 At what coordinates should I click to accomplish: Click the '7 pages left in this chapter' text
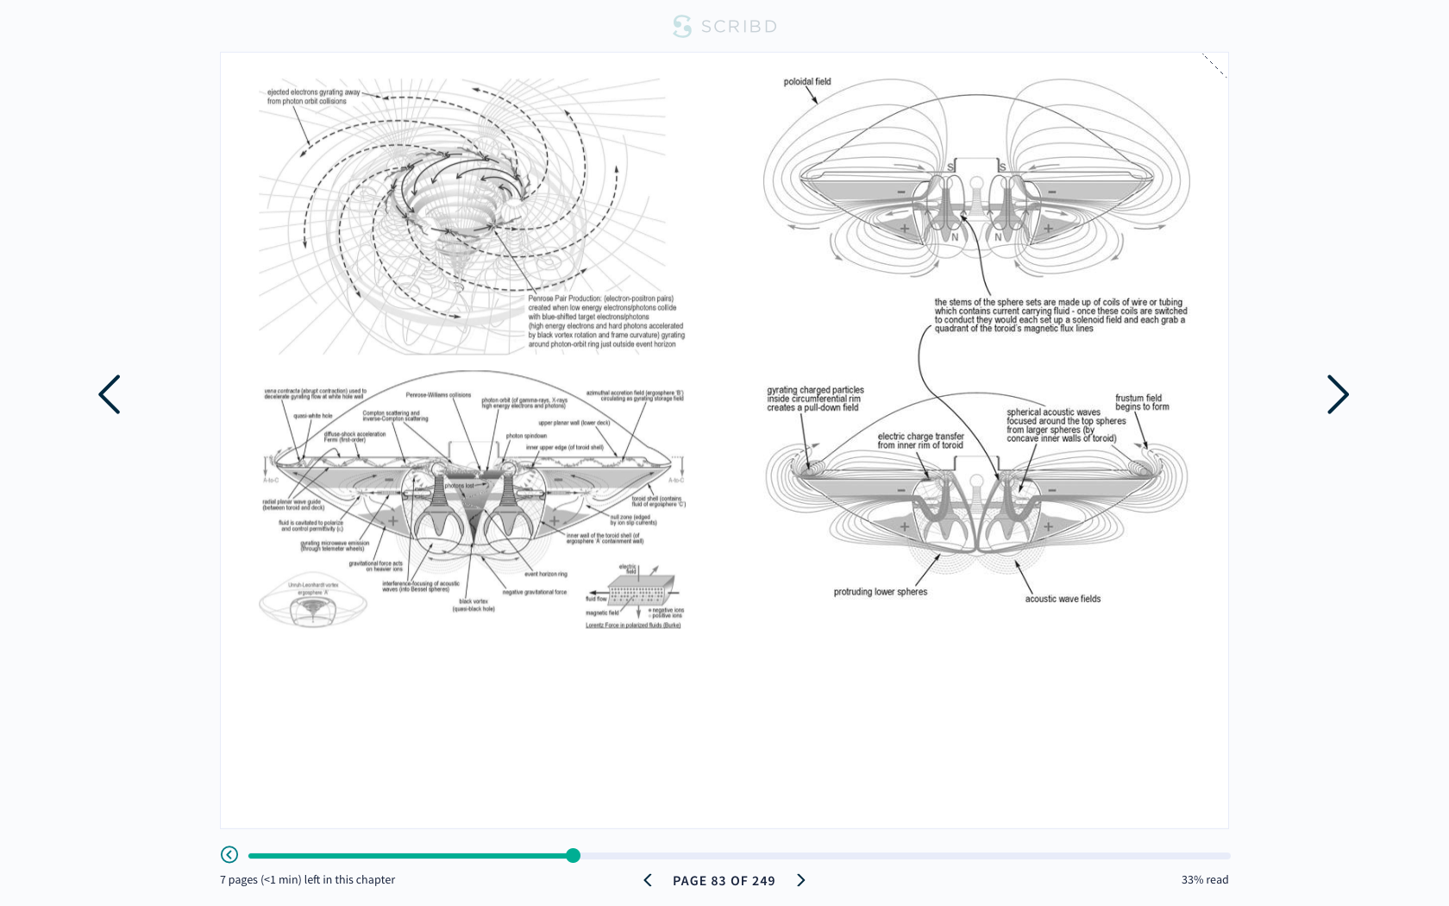[x=307, y=880]
